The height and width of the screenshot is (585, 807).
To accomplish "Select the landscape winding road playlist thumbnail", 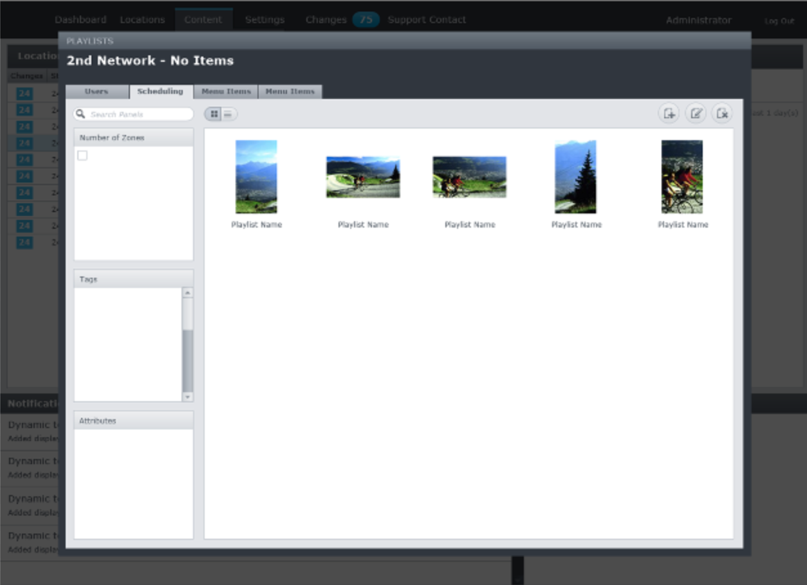I will (363, 177).
